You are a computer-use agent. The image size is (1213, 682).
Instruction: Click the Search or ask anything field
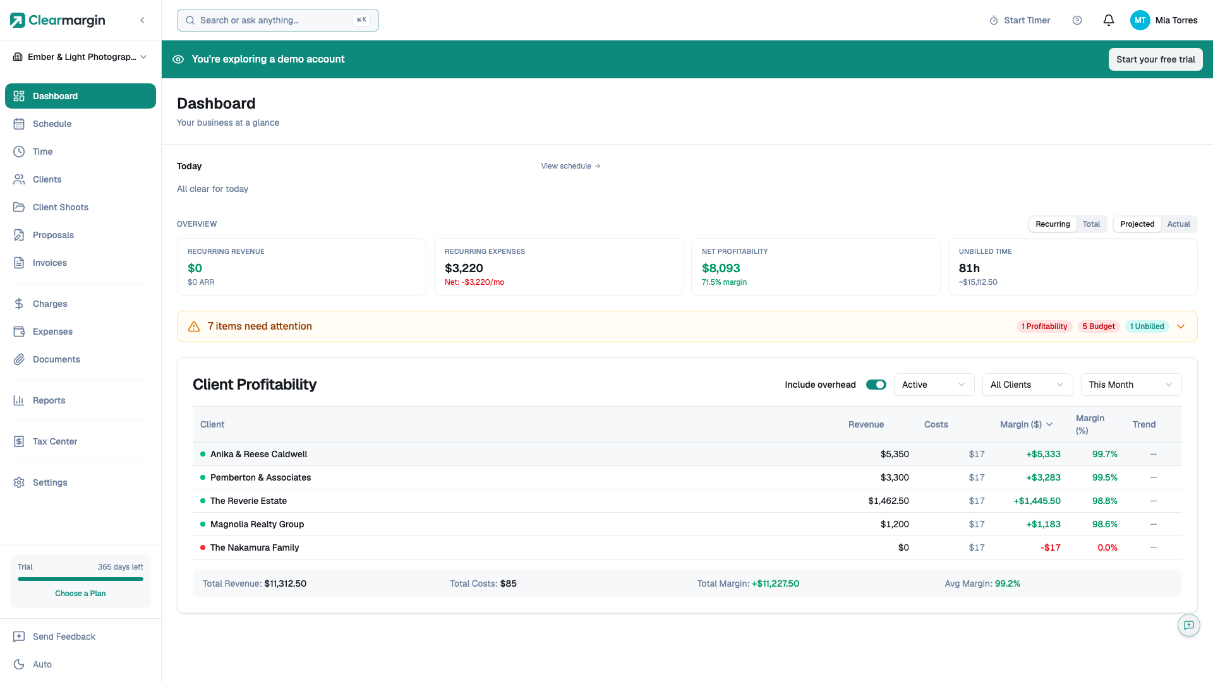click(x=277, y=20)
